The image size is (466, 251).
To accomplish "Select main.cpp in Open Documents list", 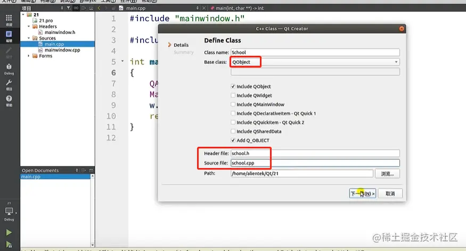I will (30, 177).
